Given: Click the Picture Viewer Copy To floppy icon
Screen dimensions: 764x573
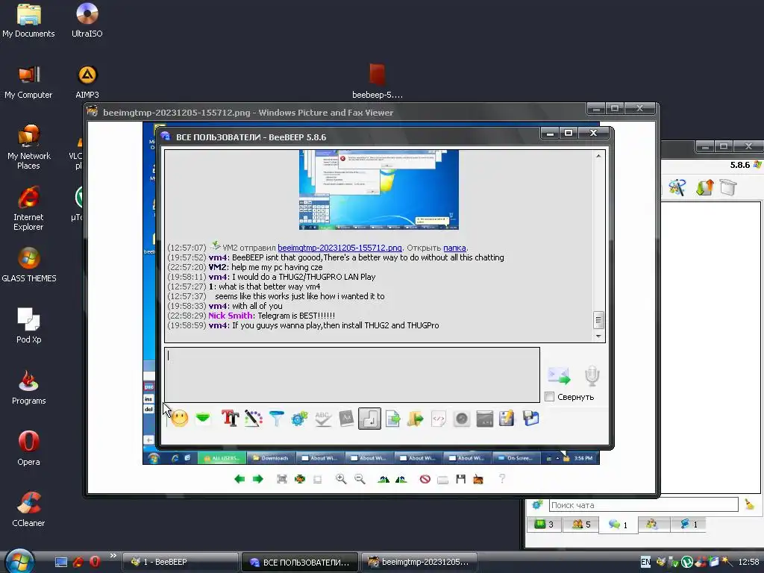Looking at the screenshot, I should (460, 479).
